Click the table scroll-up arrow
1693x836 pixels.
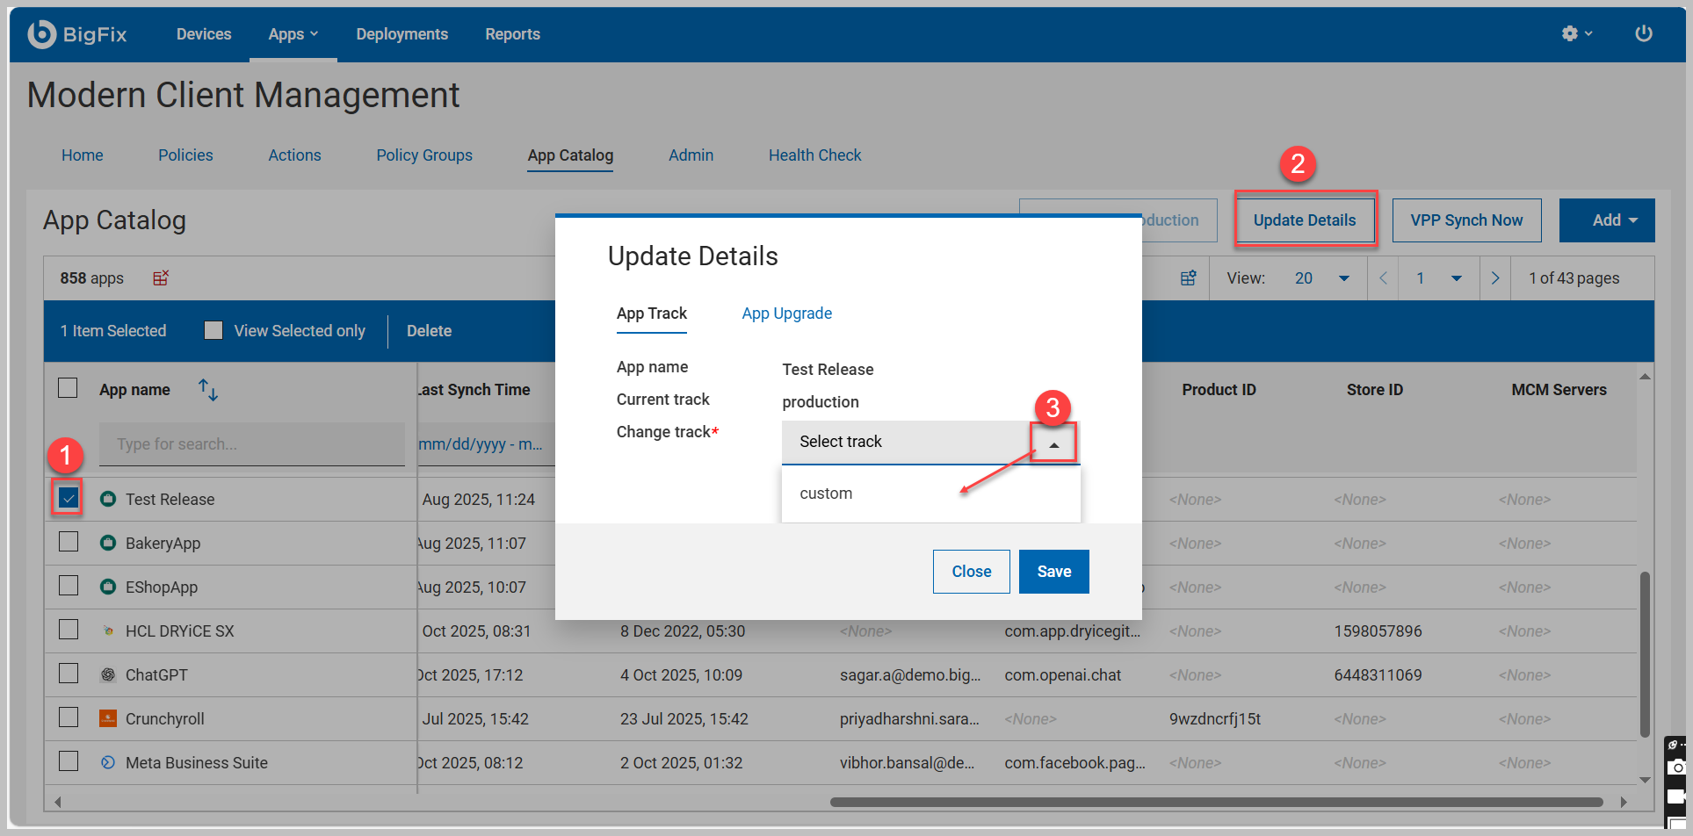(x=1645, y=377)
